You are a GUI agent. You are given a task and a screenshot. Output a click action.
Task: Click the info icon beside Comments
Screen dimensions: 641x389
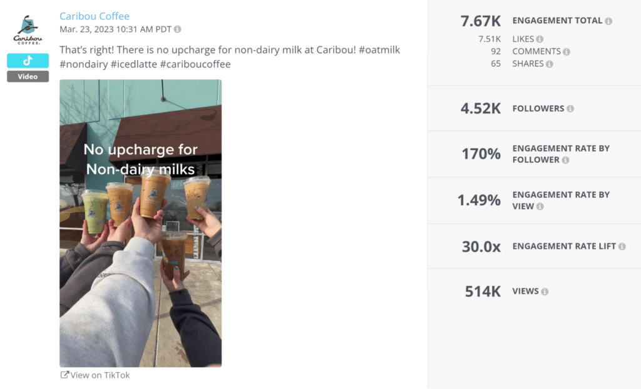coord(567,51)
